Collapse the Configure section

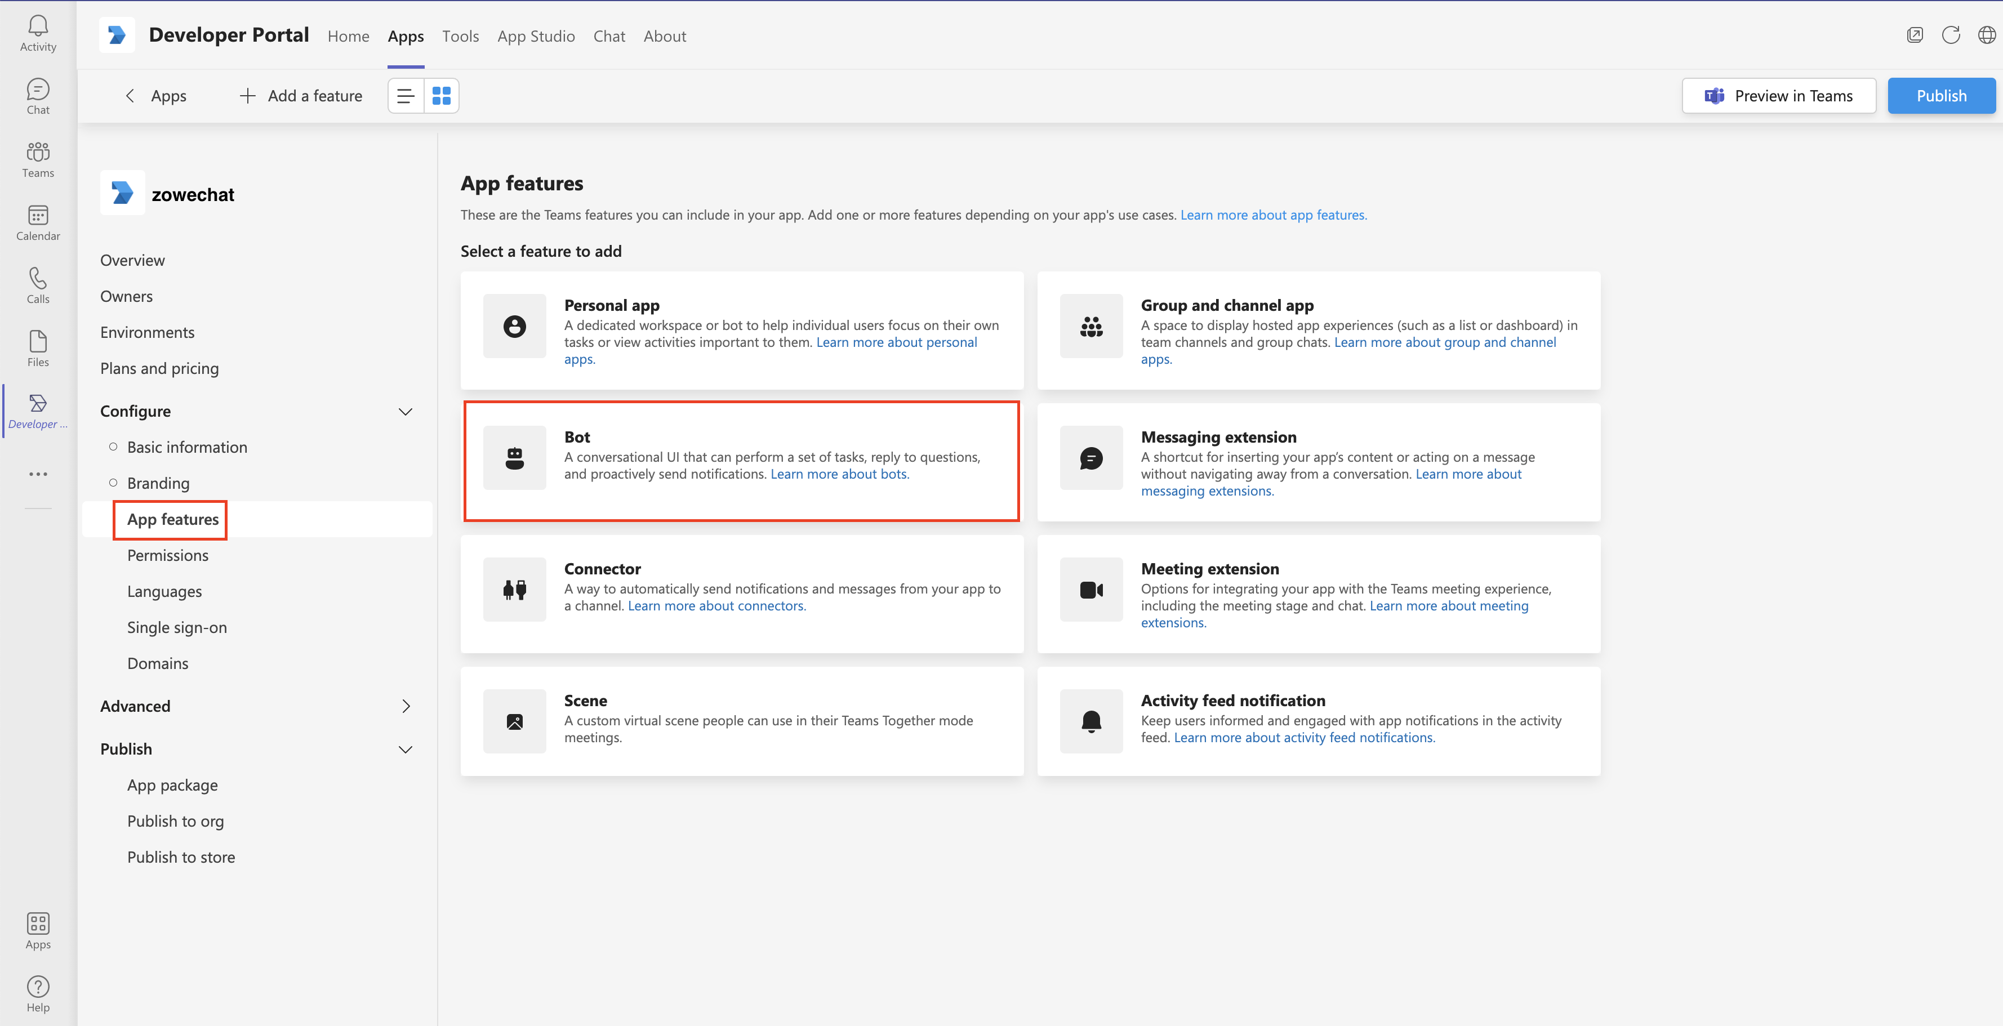tap(405, 411)
